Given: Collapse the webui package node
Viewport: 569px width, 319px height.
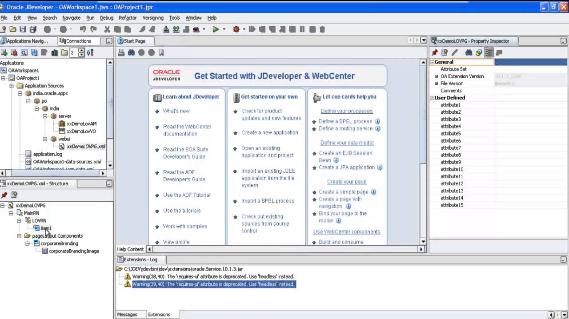Looking at the screenshot, I should click(x=45, y=139).
